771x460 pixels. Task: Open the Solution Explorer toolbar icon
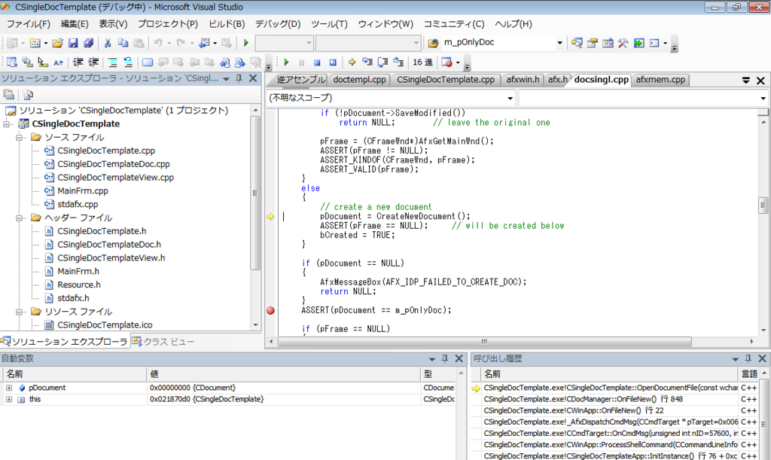tap(577, 43)
